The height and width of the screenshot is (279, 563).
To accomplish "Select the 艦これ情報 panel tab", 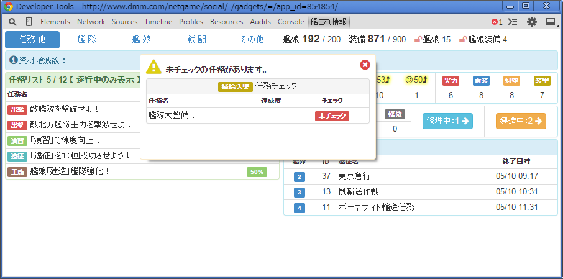I will [x=329, y=22].
